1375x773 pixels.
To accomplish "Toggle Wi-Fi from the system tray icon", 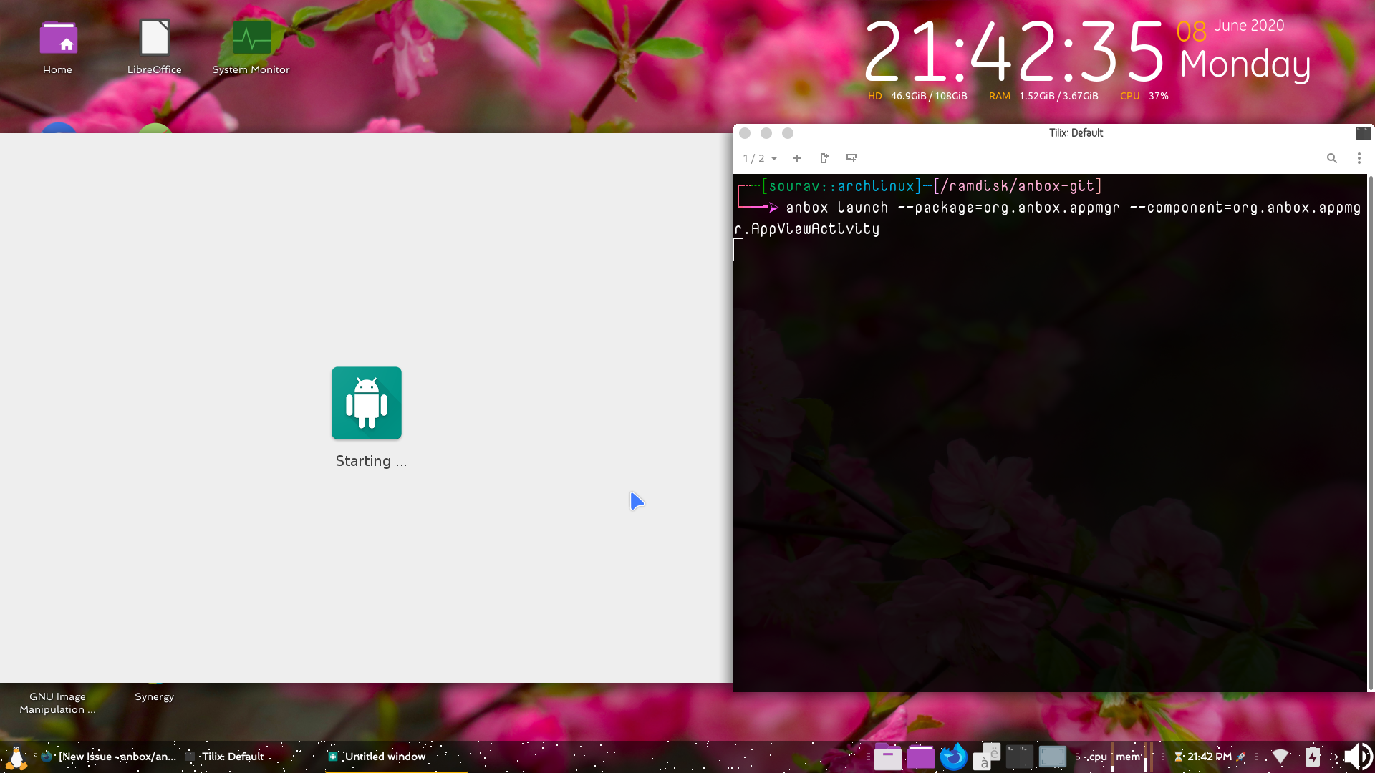I will pyautogui.click(x=1280, y=757).
